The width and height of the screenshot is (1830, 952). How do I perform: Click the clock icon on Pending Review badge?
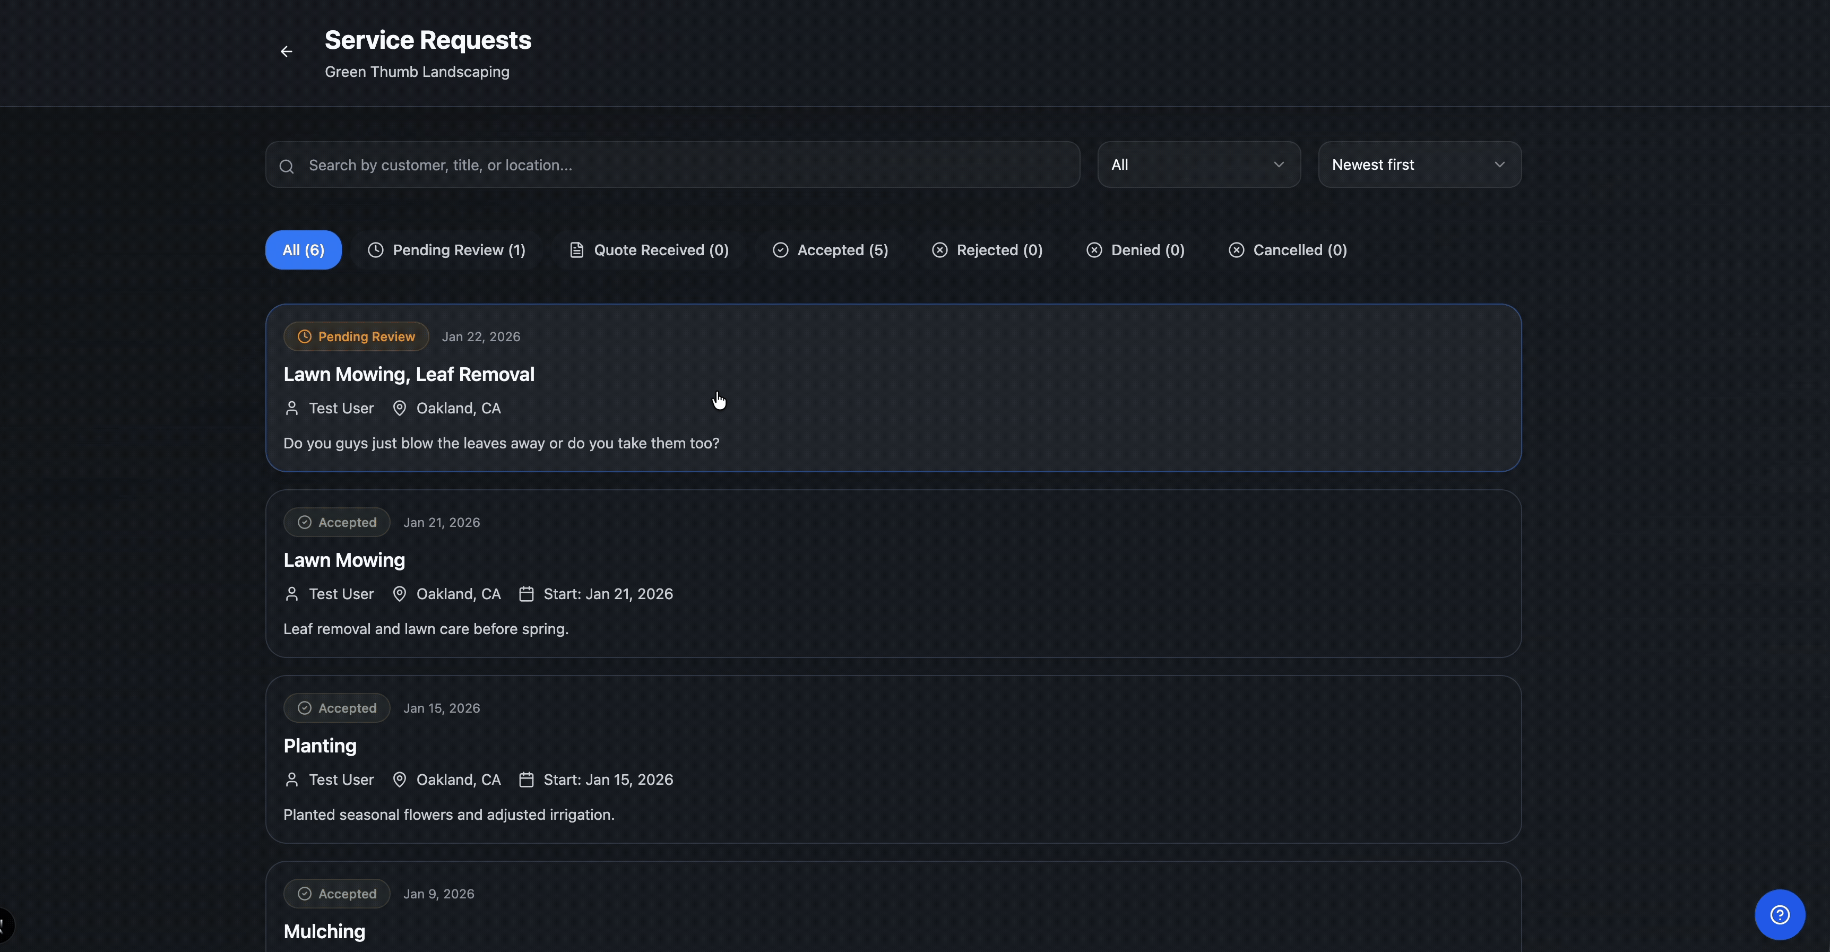(304, 337)
